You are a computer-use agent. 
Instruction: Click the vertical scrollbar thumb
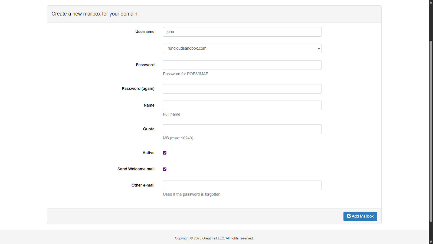pos(431,130)
